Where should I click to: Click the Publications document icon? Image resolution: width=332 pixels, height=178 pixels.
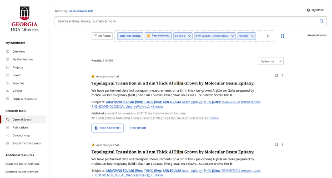coord(7,127)
